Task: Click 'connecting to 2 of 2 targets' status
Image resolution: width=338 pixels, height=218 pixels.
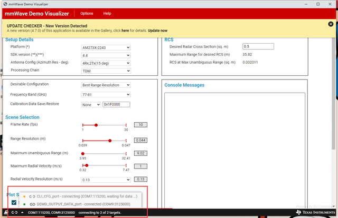Action: tap(100, 213)
